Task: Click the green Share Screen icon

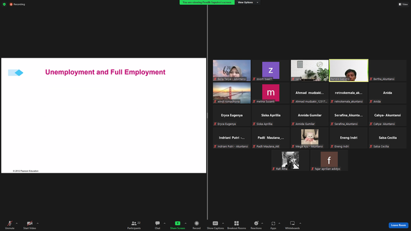Action: tap(177, 223)
